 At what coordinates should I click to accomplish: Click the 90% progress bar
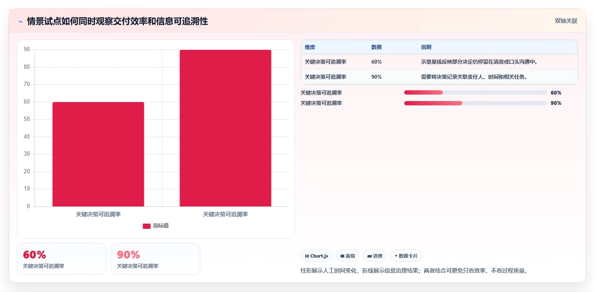(475, 103)
